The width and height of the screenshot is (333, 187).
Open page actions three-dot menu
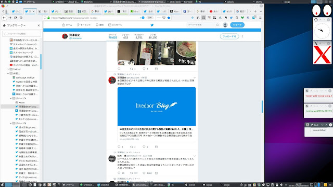click(x=159, y=18)
